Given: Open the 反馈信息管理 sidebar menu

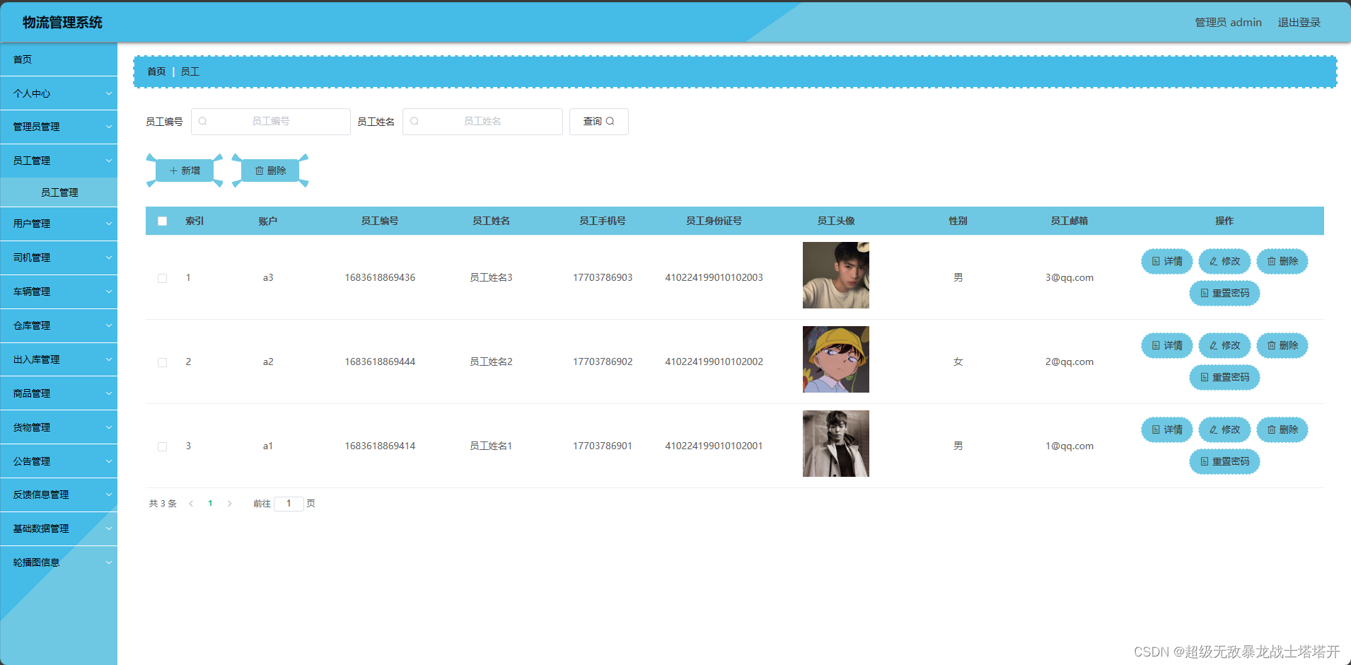Looking at the screenshot, I should [59, 495].
